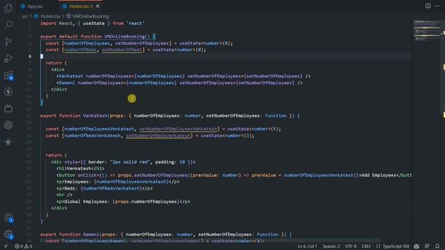This screenshot has height=250, width=445.
Task: Open Source Control view
Action: (8, 42)
